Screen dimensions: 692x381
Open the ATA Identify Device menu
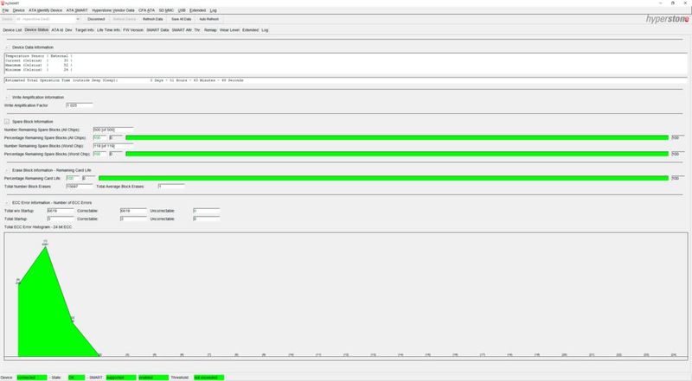(x=45, y=10)
